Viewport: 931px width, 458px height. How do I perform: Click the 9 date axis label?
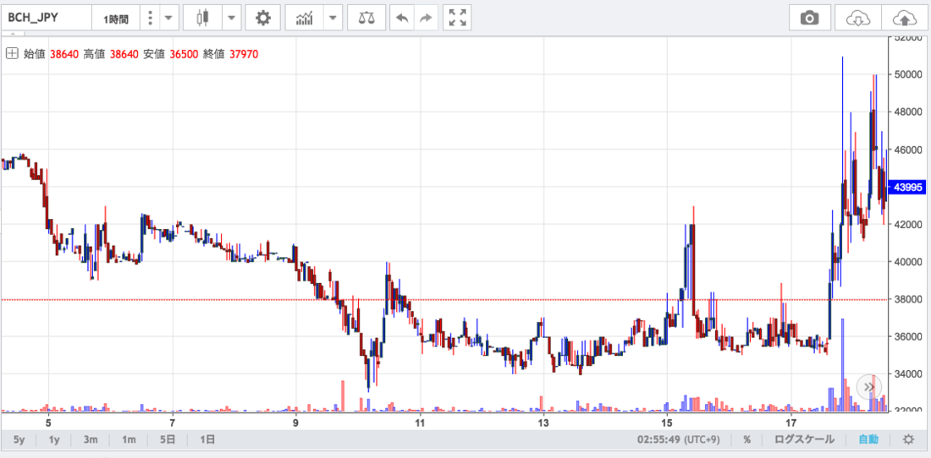[x=295, y=423]
